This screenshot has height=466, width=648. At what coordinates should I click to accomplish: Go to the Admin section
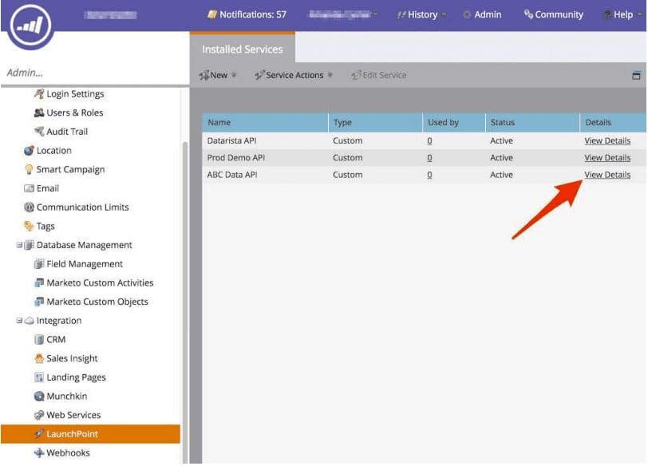(482, 15)
